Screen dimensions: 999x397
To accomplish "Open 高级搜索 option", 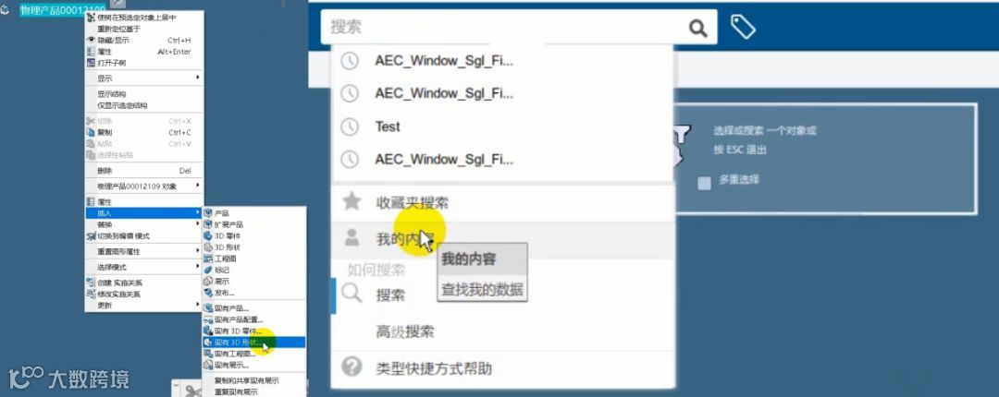I will [x=404, y=331].
